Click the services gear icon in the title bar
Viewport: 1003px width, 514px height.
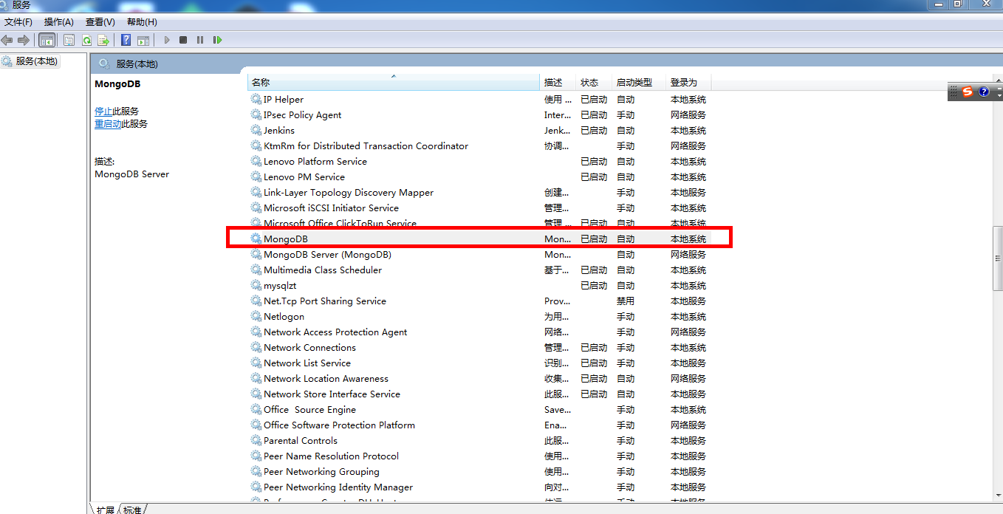click(5, 5)
